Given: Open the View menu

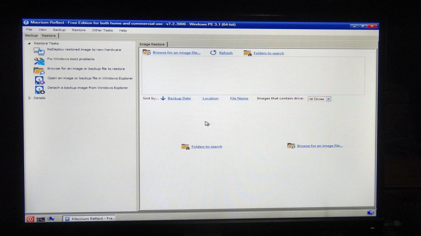Looking at the screenshot, I should coord(43,30).
